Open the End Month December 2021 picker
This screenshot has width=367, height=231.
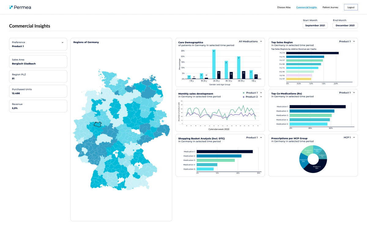[345, 26]
